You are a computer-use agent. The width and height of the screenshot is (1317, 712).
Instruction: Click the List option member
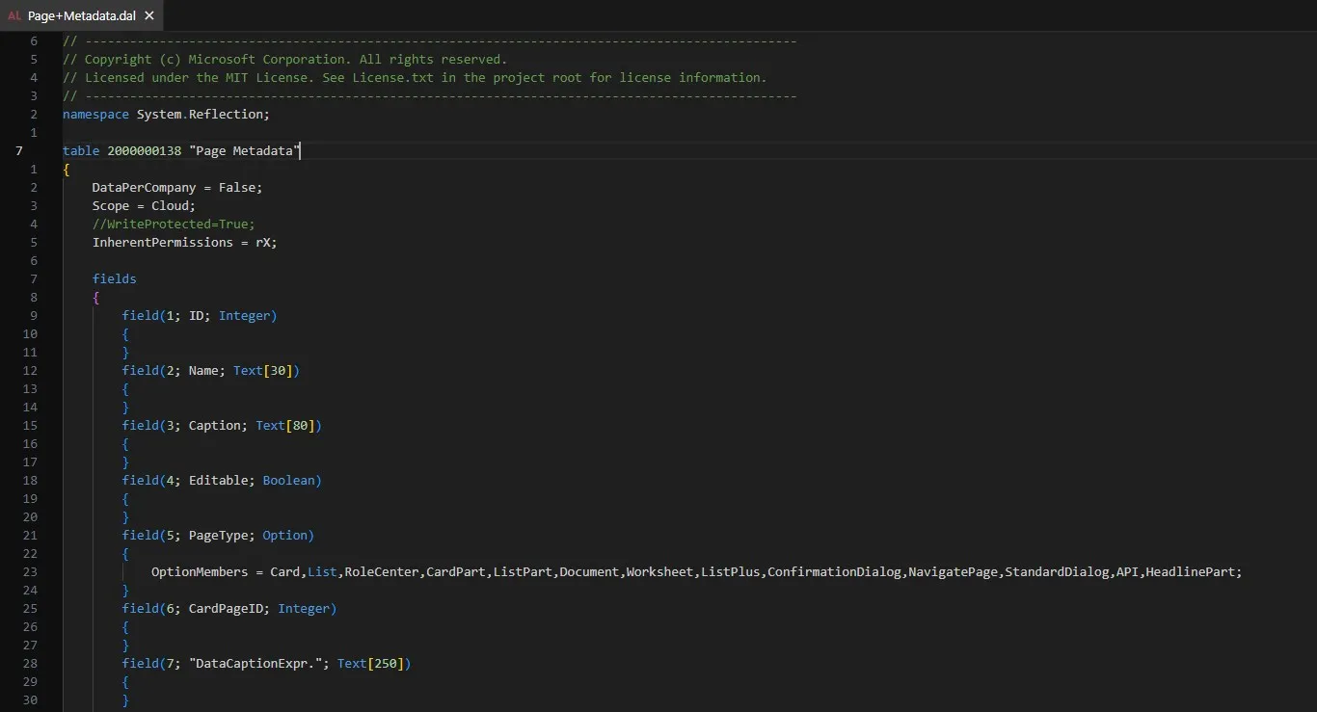pyautogui.click(x=322, y=571)
